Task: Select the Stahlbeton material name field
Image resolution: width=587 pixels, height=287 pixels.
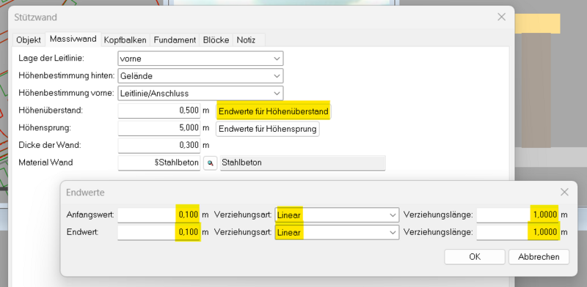Action: [x=302, y=163]
